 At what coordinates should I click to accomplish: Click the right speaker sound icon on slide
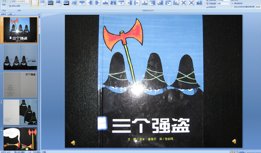pos(234,141)
